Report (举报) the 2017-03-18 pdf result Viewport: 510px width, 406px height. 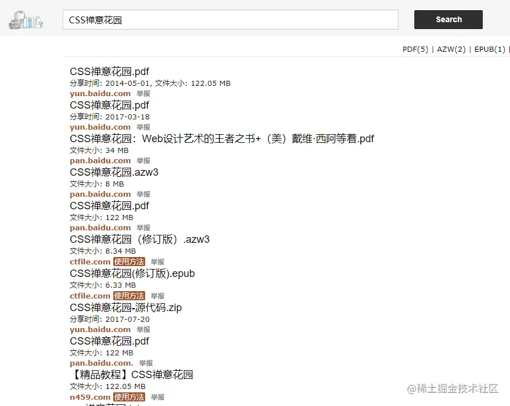tap(143, 127)
